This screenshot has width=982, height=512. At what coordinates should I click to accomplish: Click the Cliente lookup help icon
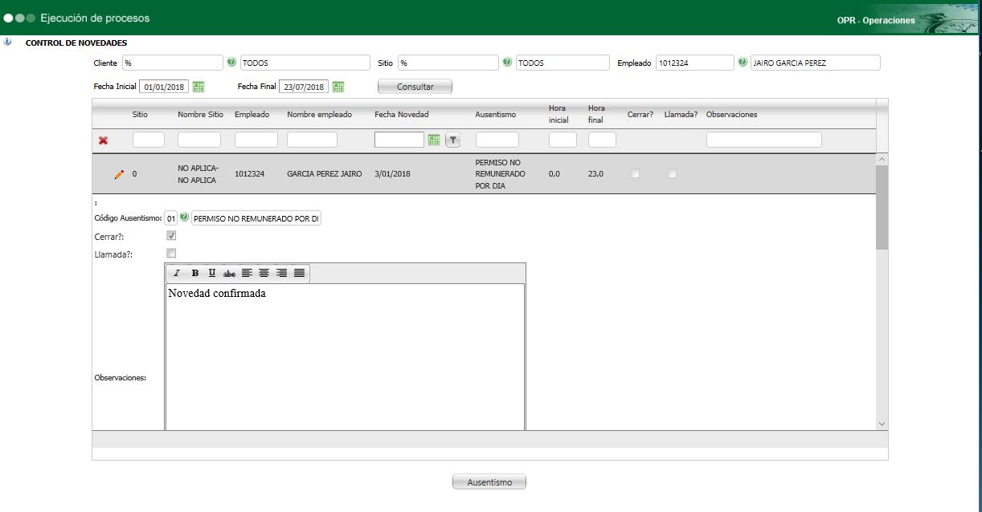point(231,63)
